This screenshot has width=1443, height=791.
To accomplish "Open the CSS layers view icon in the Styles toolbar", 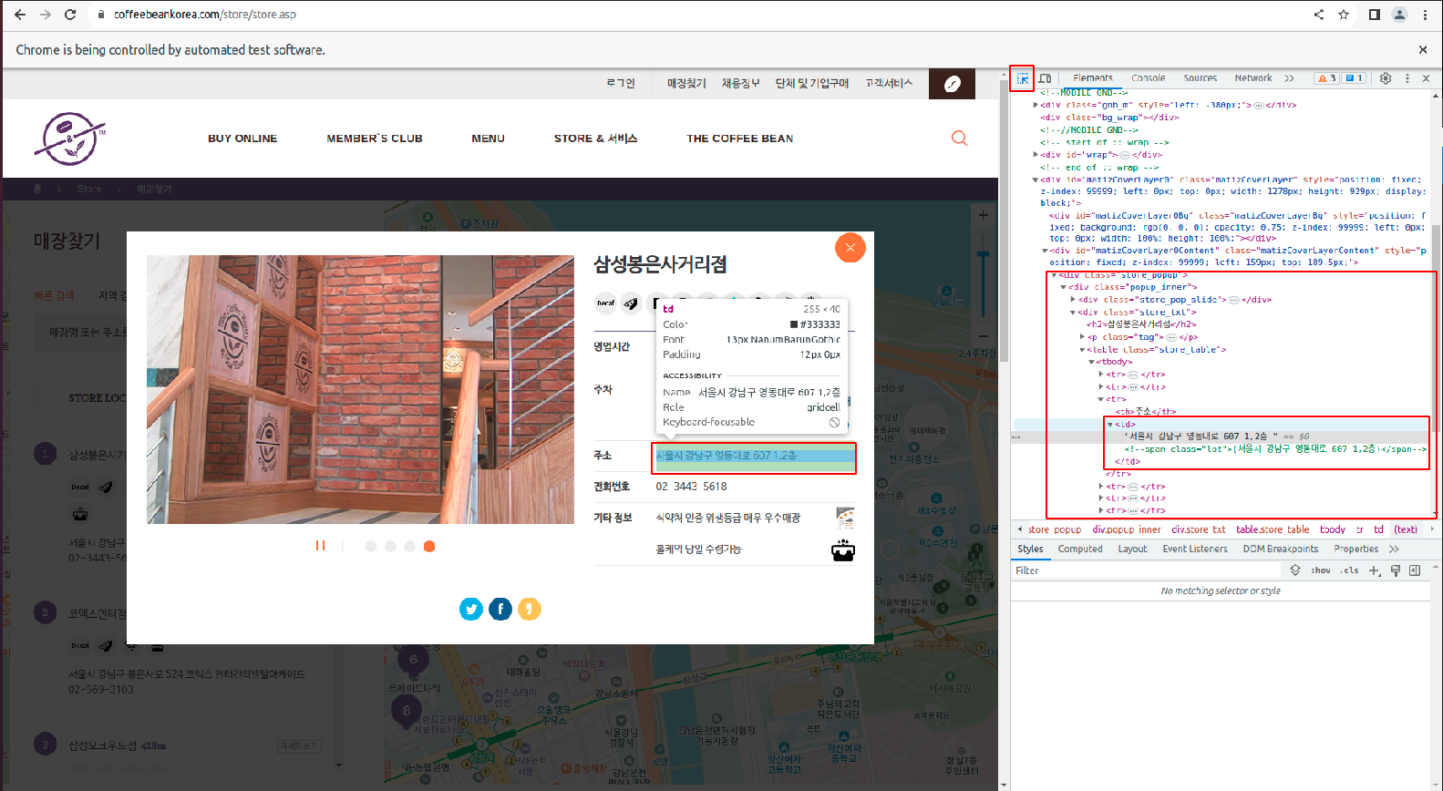I will coord(1295,570).
